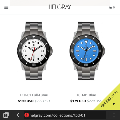This screenshot has width=120, height=120.
Task: Select the TCD-01 Full-Lume product title
Action: [x=34, y=95]
